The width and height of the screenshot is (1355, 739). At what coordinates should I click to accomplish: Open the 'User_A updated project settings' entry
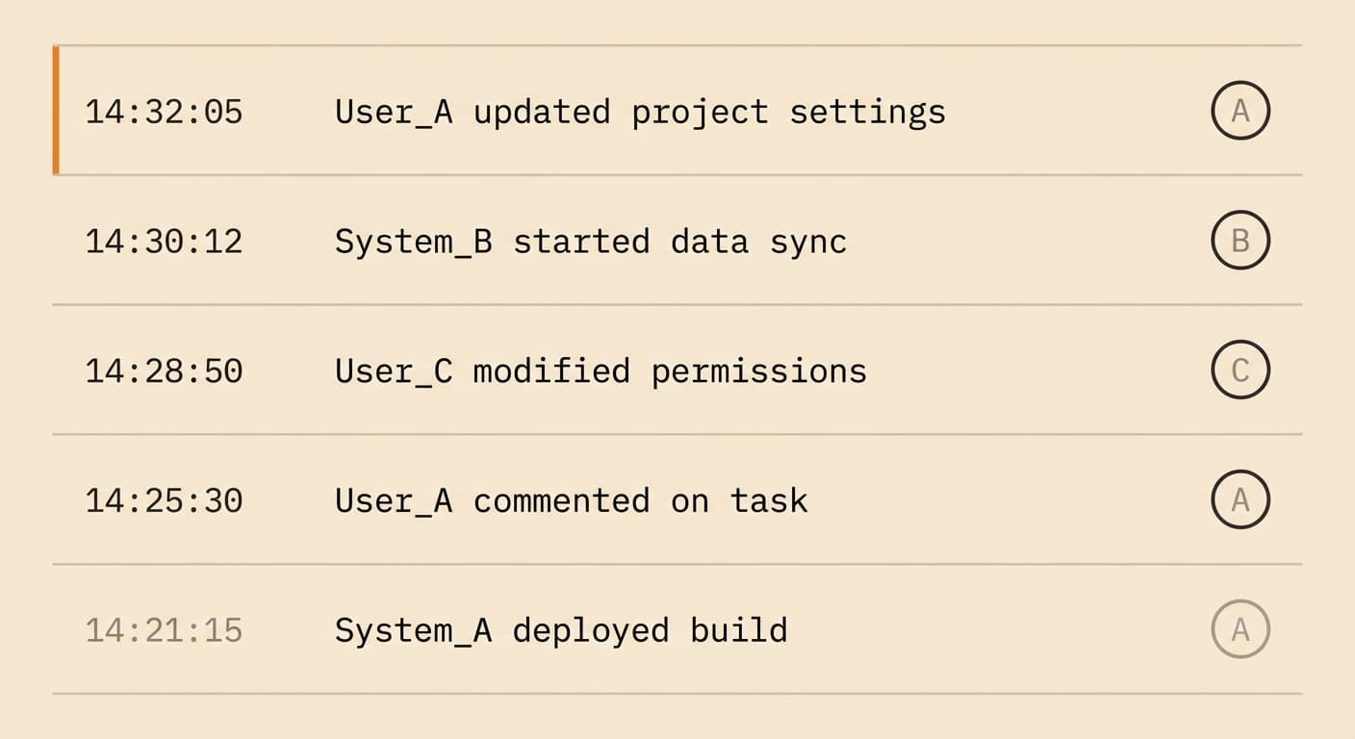(640, 113)
